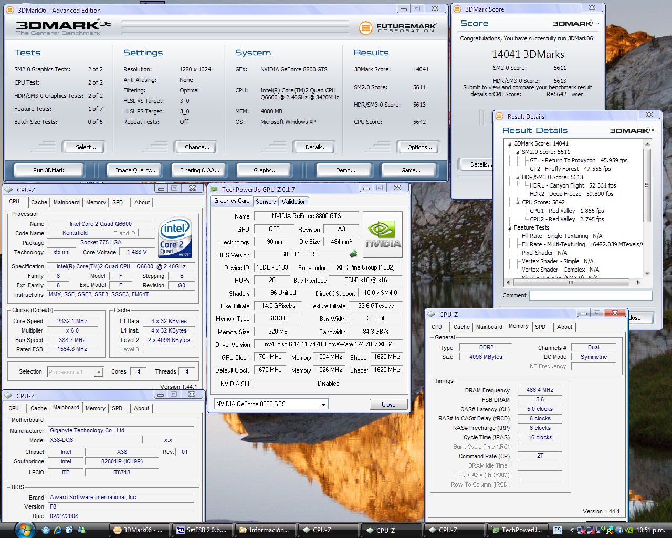Select Fill Rate - Multi-Texturing row
Image resolution: width=672 pixels, height=538 pixels.
tap(582, 244)
